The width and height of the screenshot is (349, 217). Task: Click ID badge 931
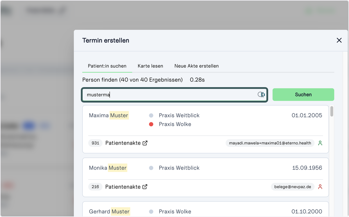(95, 143)
